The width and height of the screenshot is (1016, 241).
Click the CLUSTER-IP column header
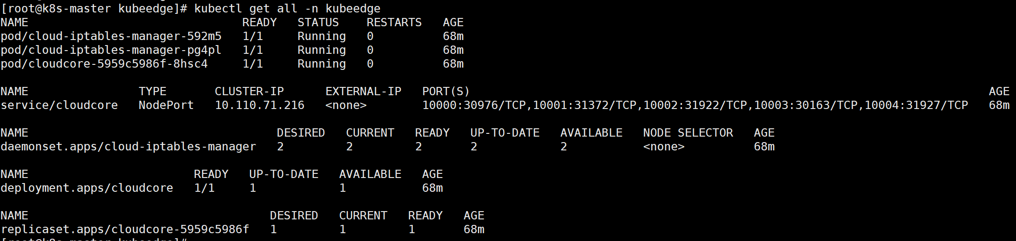tap(249, 92)
